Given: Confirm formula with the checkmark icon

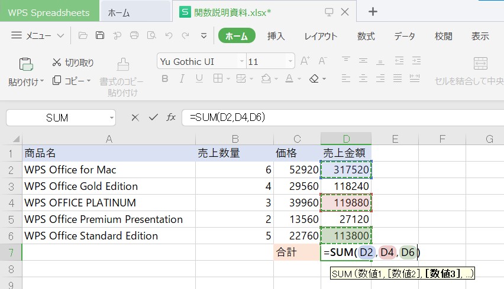Looking at the screenshot, I should [x=153, y=117].
